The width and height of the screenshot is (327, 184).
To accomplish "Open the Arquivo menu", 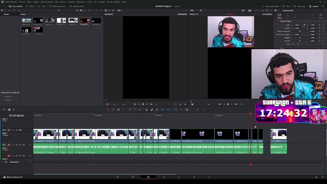I will (x=22, y=2).
